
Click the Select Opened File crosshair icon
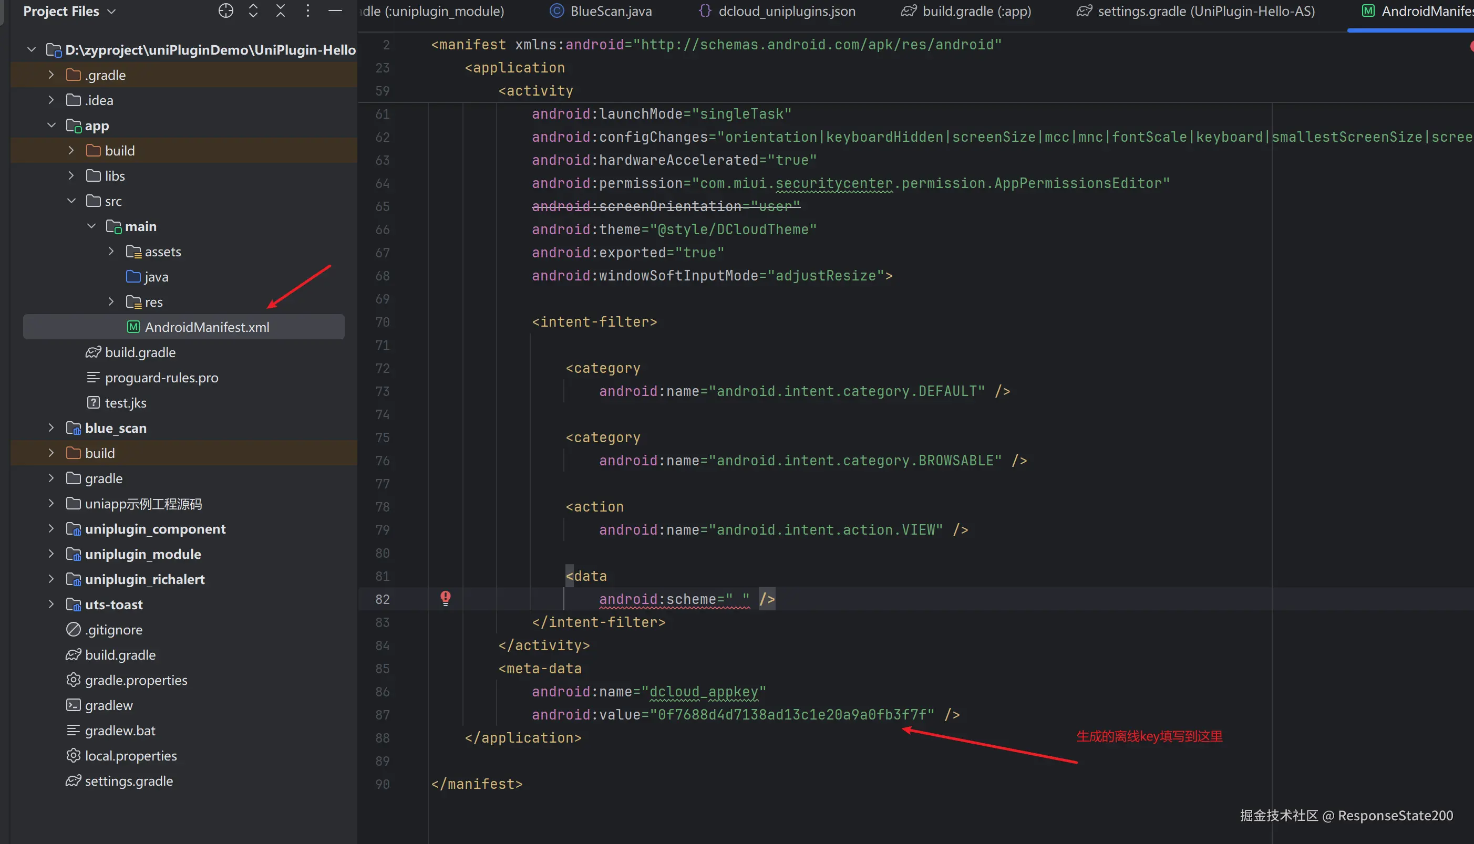click(225, 11)
